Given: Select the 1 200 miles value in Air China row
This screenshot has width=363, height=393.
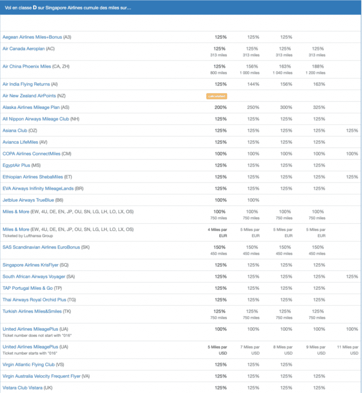Looking at the screenshot, I should 315,73.
